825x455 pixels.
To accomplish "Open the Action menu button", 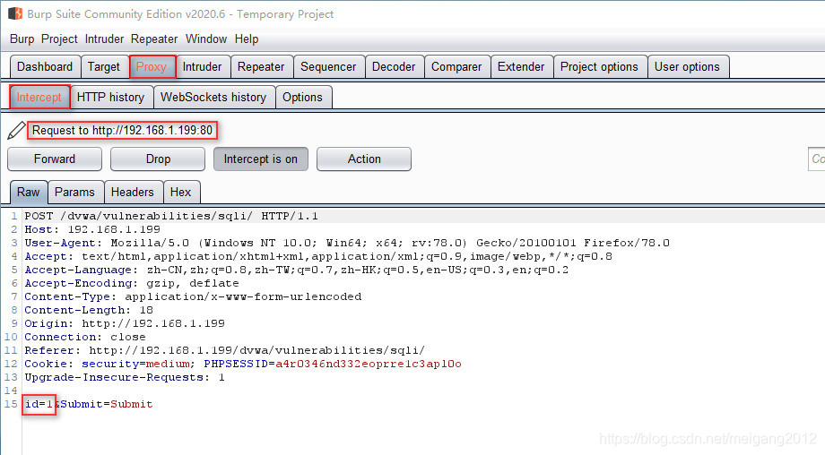I will (x=364, y=159).
